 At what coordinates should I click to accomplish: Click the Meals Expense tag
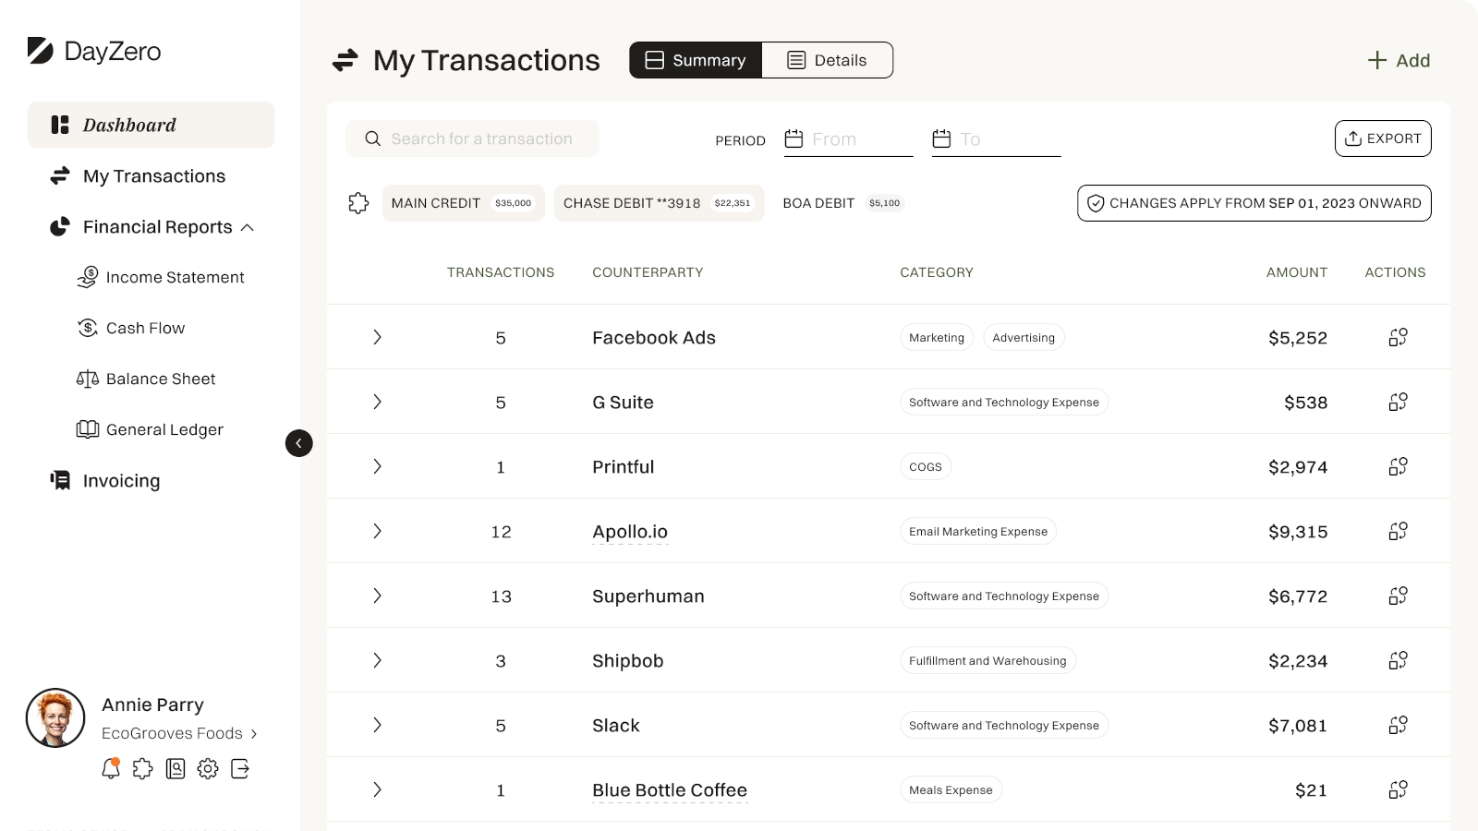[x=951, y=789]
